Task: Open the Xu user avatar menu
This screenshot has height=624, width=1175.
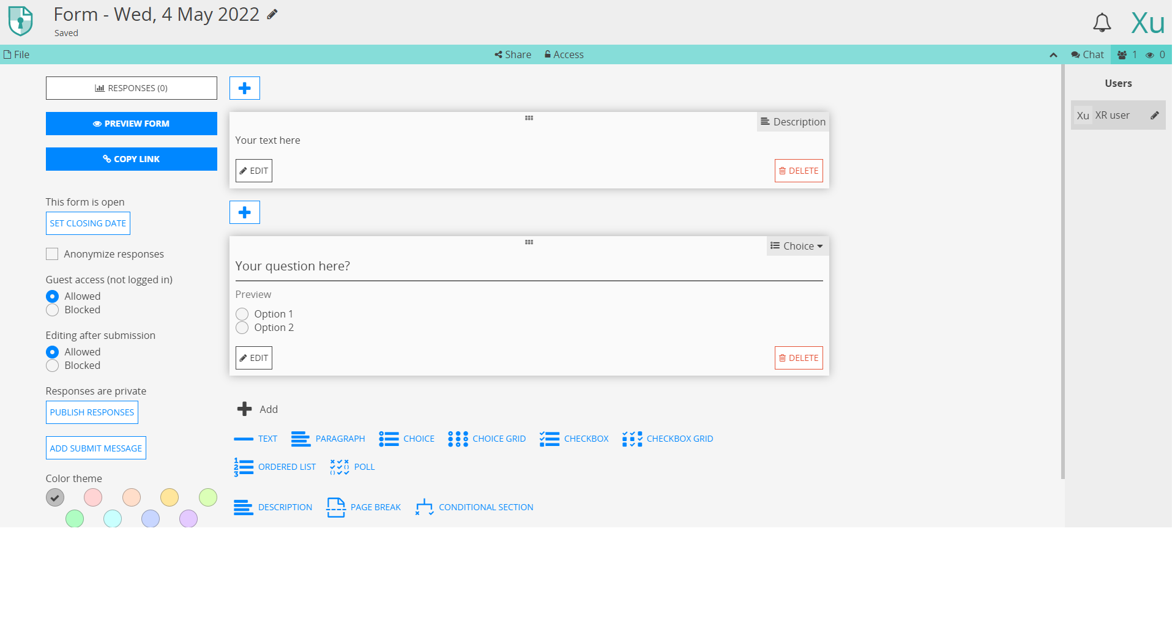Action: (x=1147, y=23)
